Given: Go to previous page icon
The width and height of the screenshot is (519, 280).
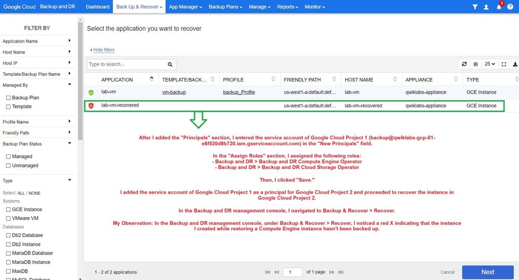Looking at the screenshot, I should (277, 272).
